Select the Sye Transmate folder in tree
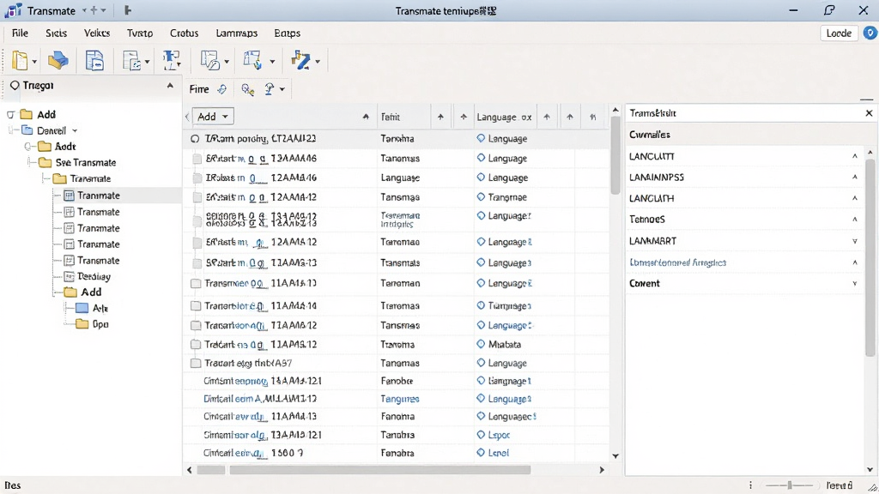The width and height of the screenshot is (879, 494). [86, 162]
